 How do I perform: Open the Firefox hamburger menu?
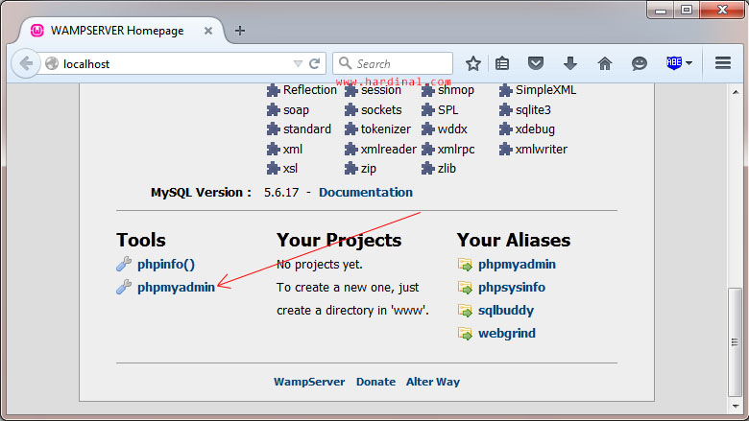(723, 63)
